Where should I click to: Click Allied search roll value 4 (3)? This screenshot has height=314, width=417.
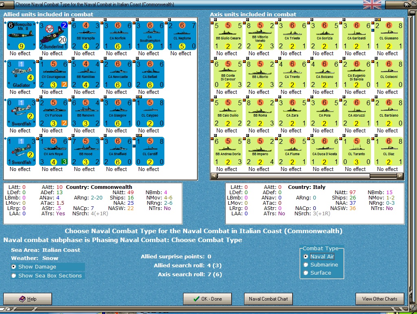pos(214,265)
